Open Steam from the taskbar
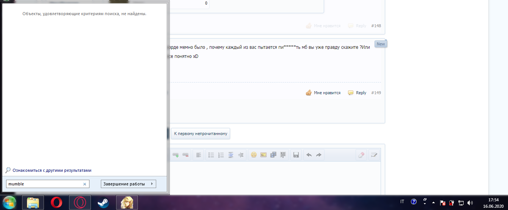The image size is (508, 210). 103,202
